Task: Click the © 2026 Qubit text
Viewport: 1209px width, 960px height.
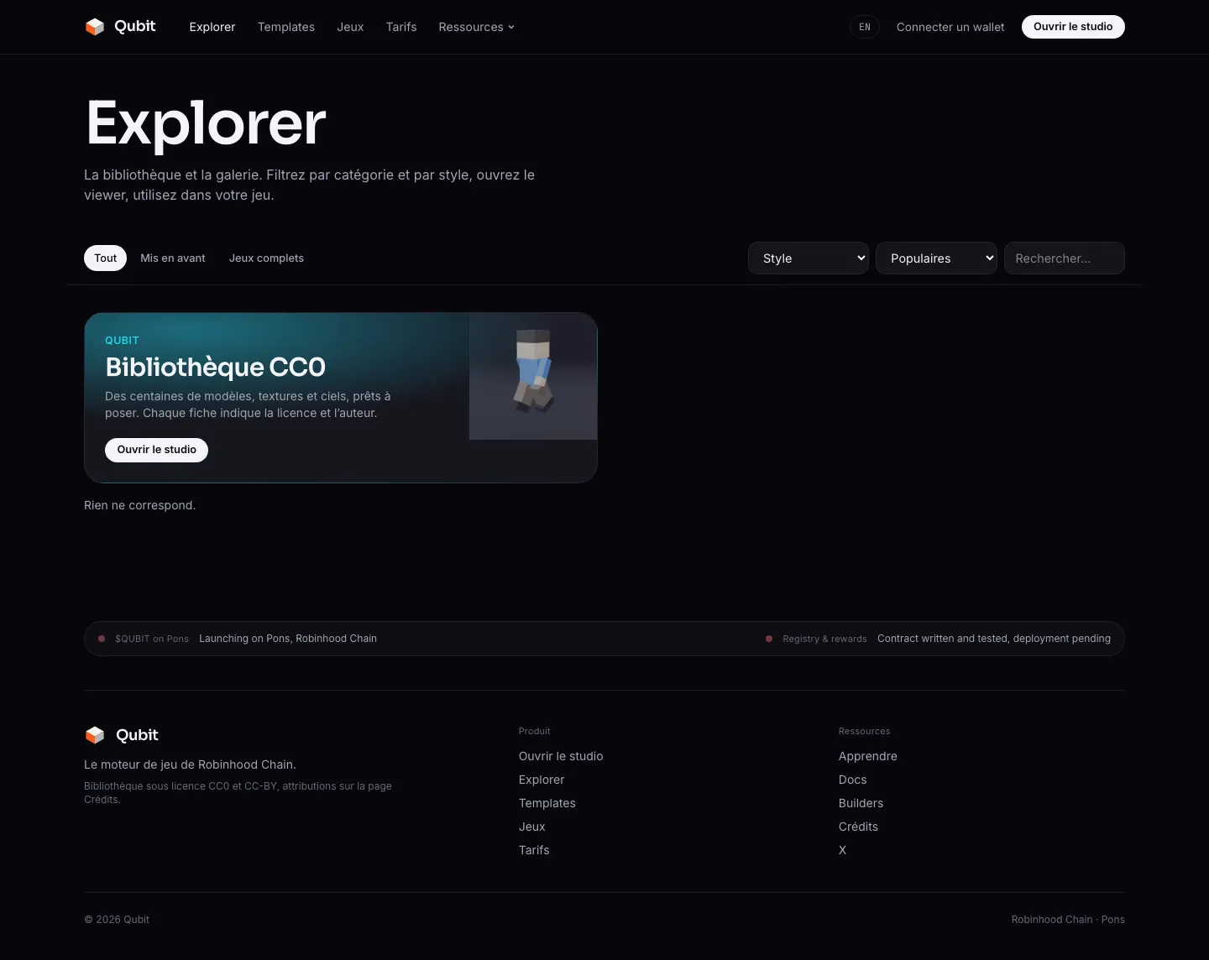Action: (x=117, y=920)
